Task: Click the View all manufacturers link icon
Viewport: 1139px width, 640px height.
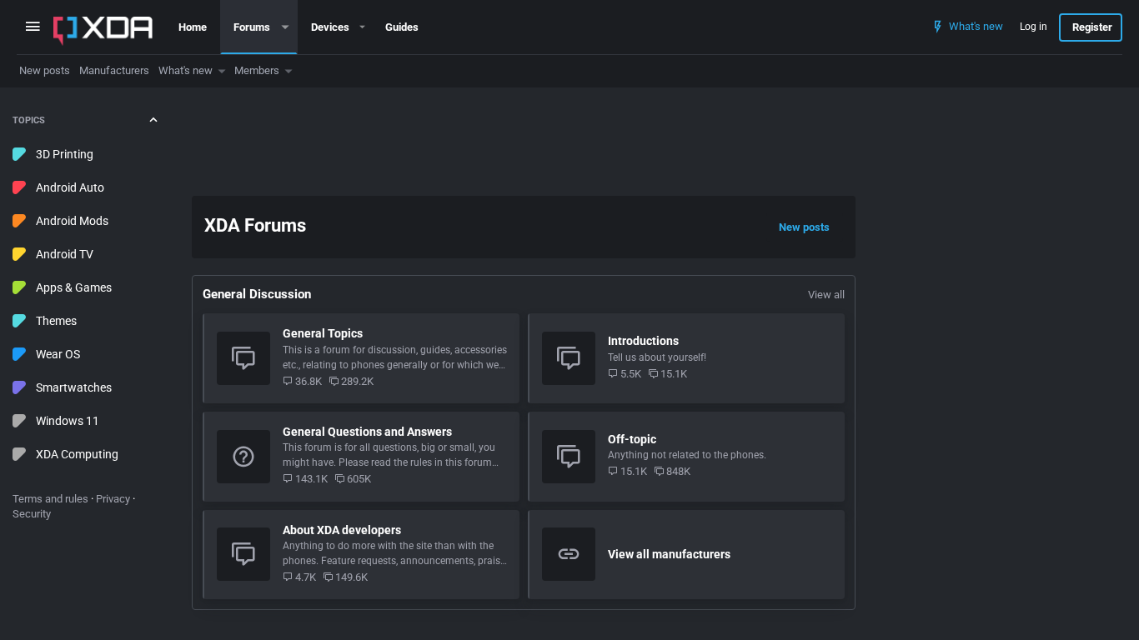Action: (x=569, y=554)
